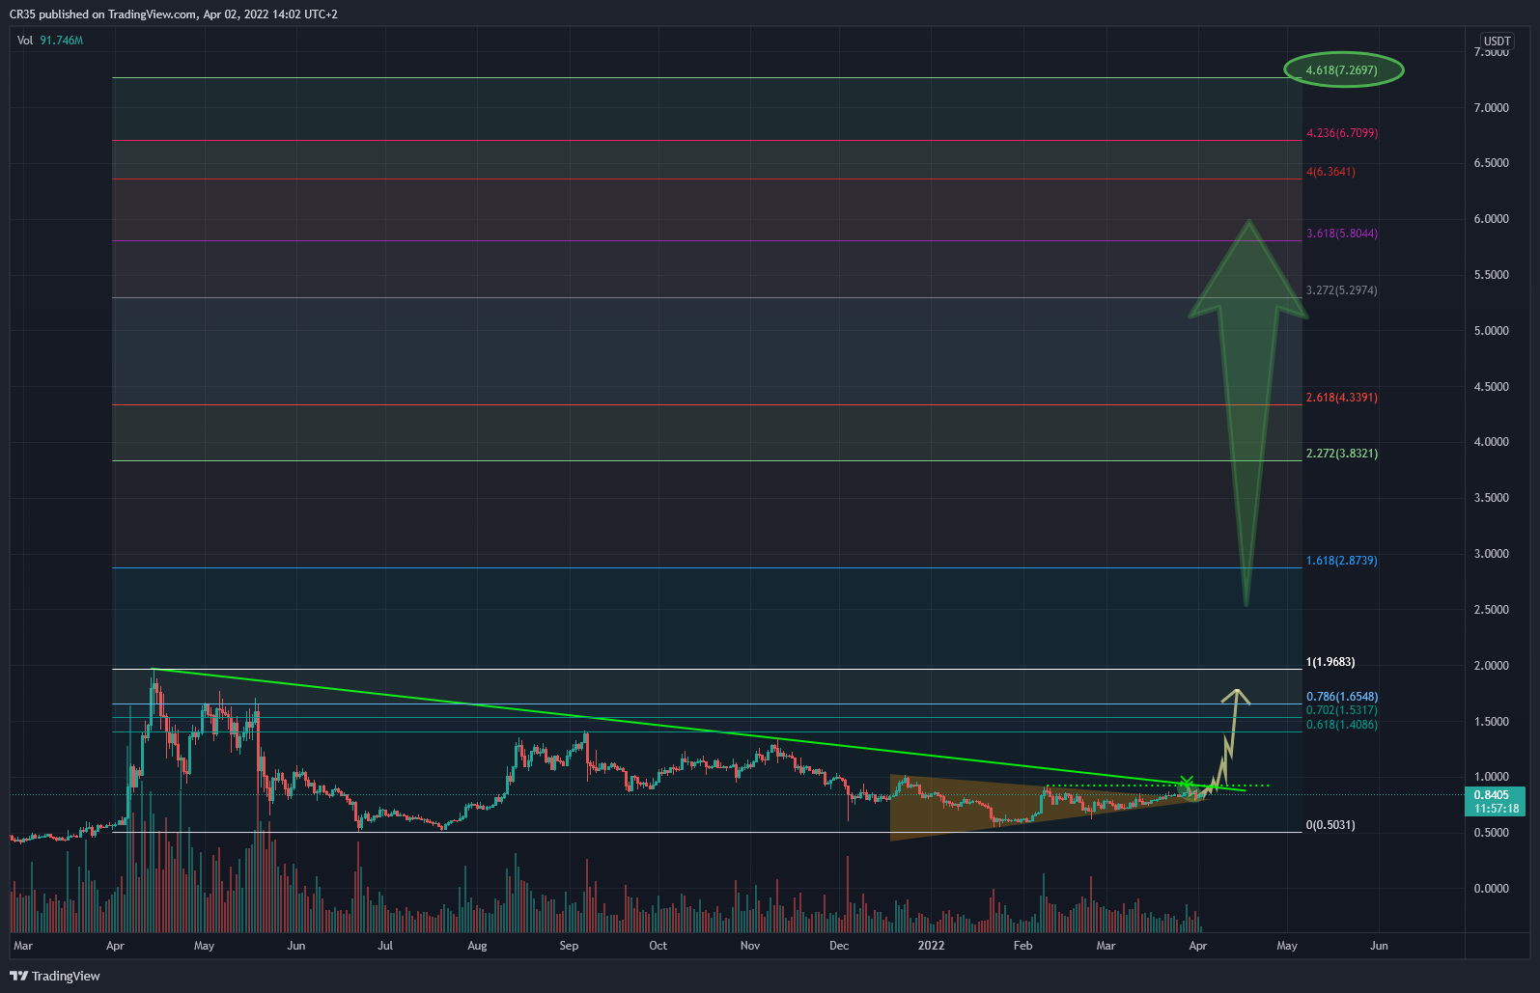The width and height of the screenshot is (1540, 993).
Task: Select 5.5000 on the price scale
Action: tap(1491, 275)
